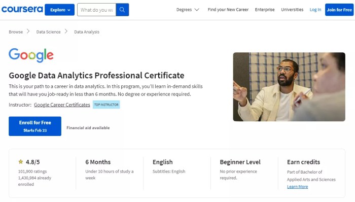Image resolution: width=355 pixels, height=202 pixels.
Task: Click the course promotional photo
Action: (x=289, y=87)
